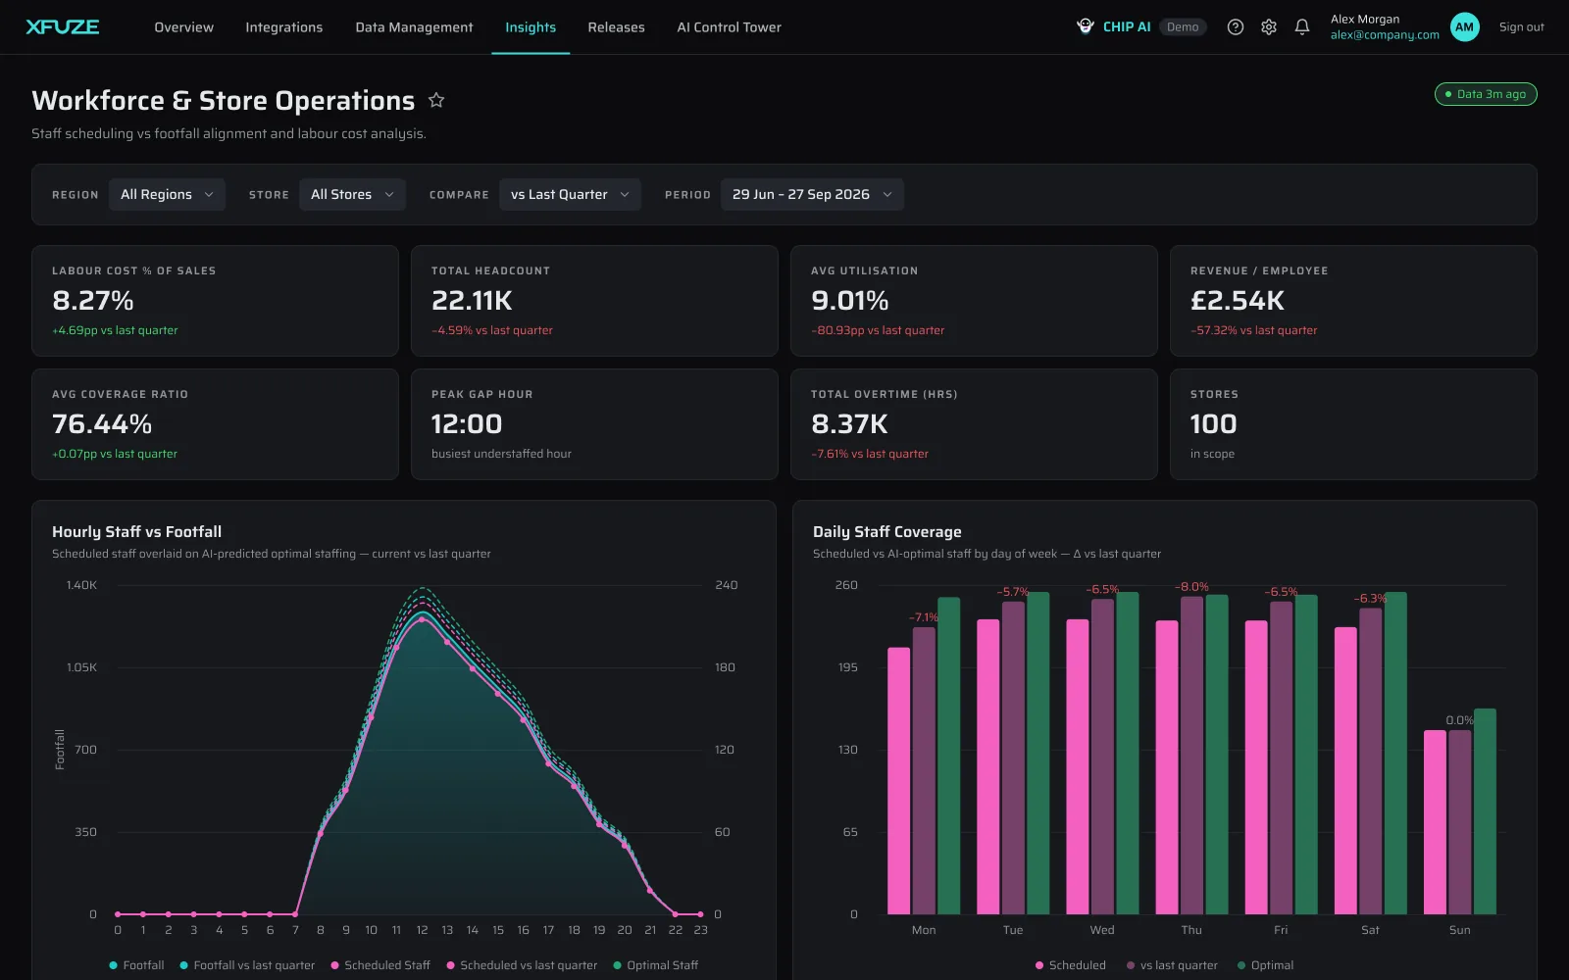The width and height of the screenshot is (1569, 980).
Task: Open the settings gear icon
Action: 1269,27
